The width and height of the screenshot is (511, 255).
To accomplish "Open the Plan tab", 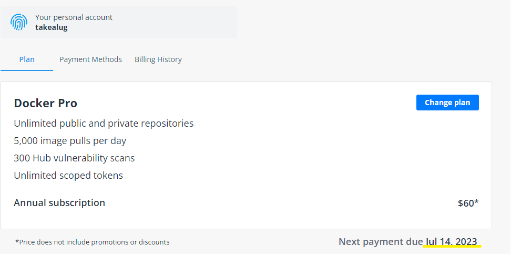I will click(x=27, y=59).
